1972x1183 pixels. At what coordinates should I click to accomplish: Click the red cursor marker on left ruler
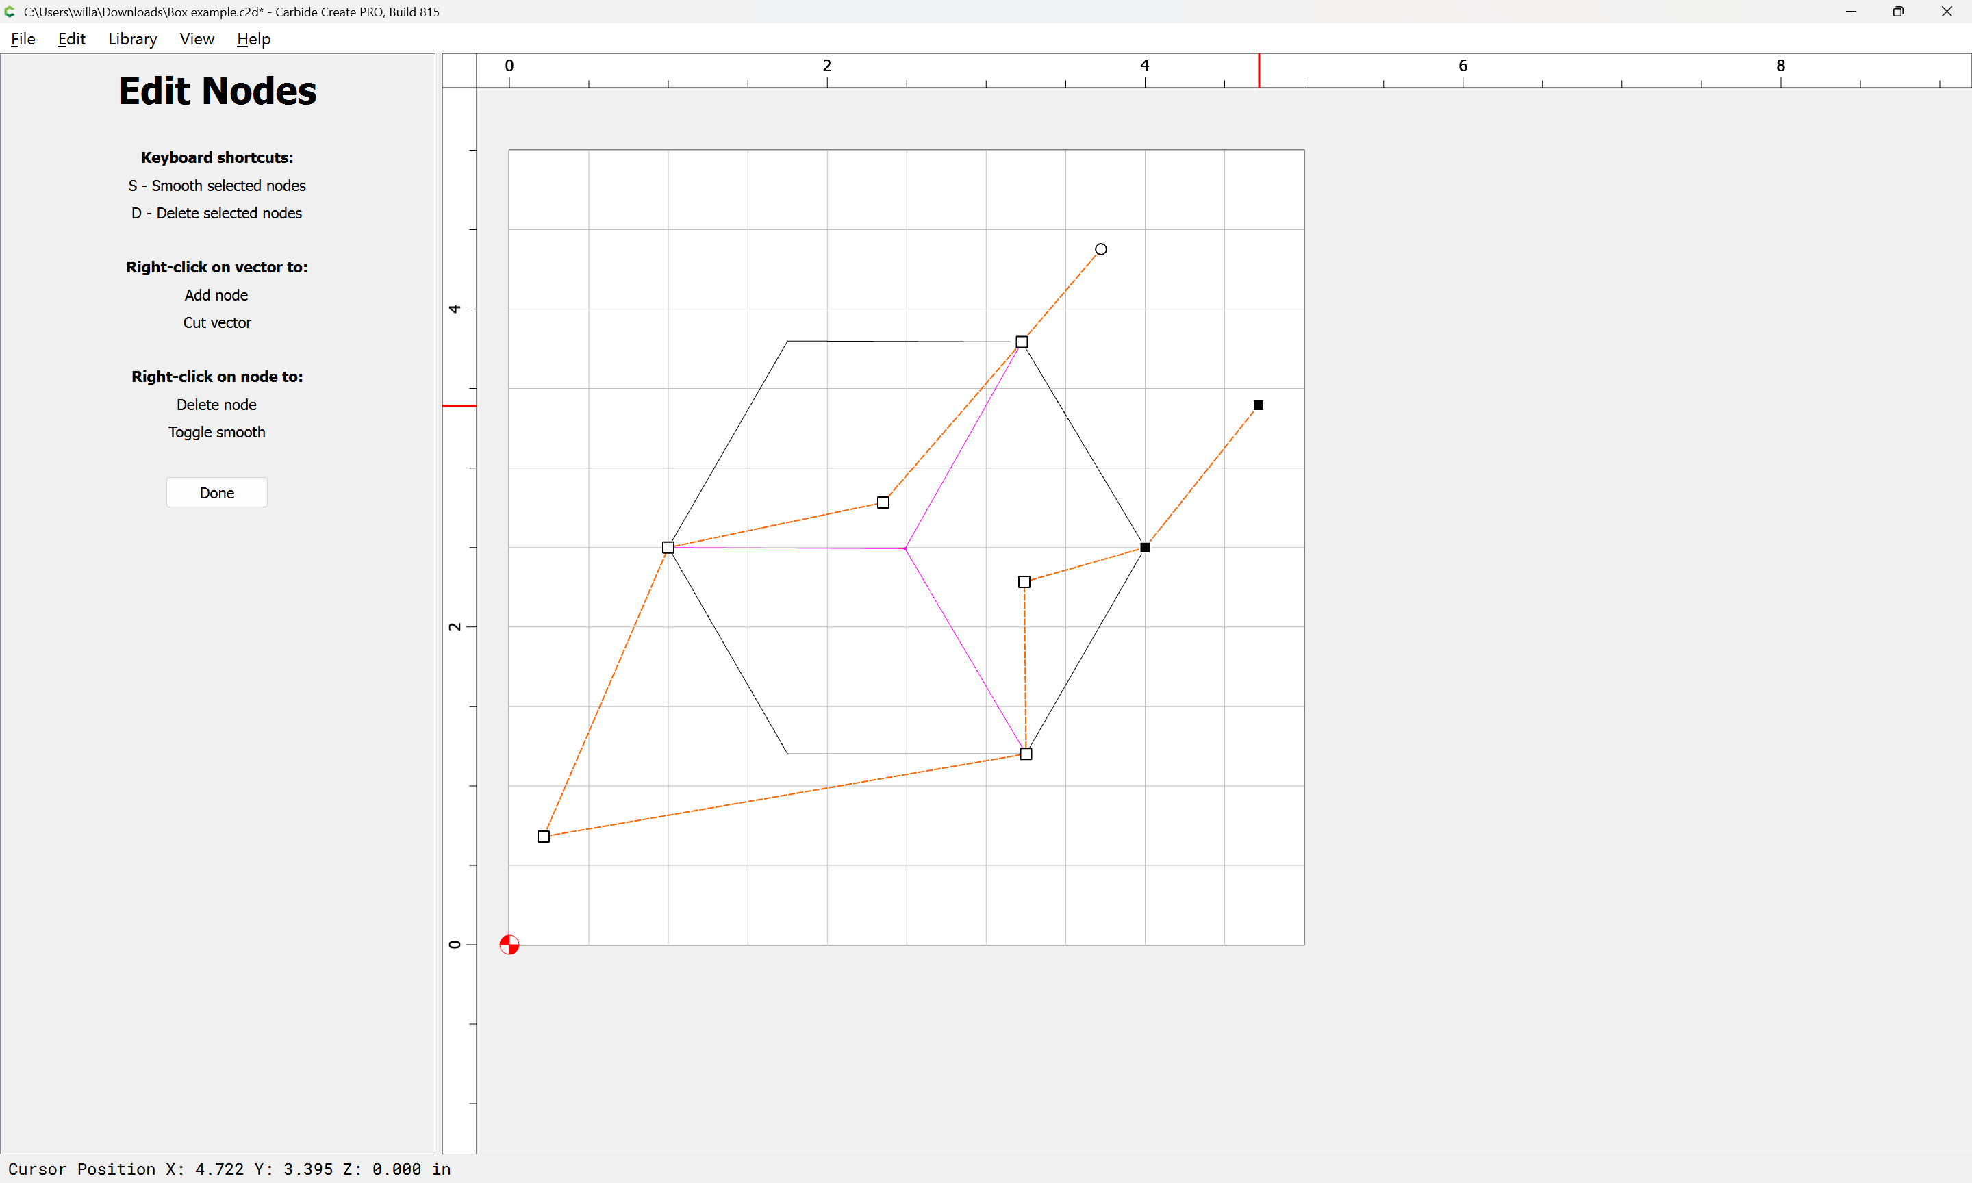460,406
